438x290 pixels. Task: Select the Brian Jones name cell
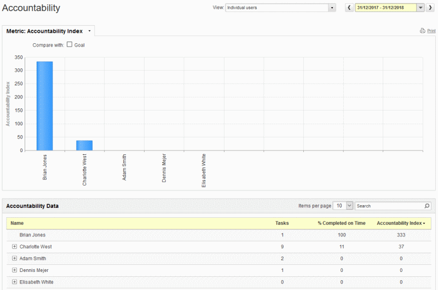pyautogui.click(x=32, y=235)
